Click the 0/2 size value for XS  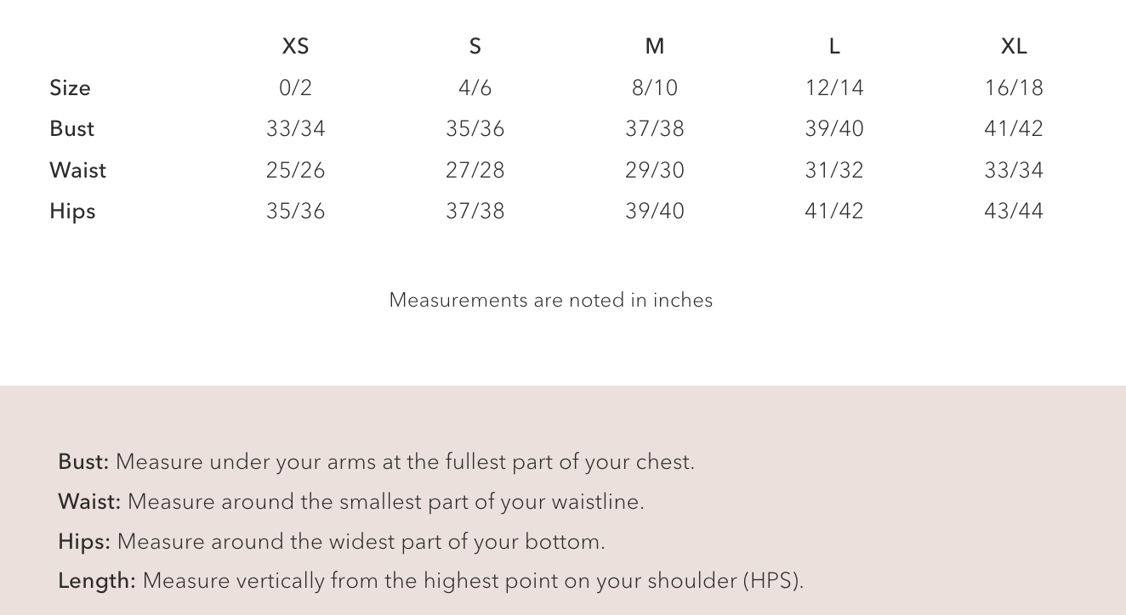pos(295,87)
